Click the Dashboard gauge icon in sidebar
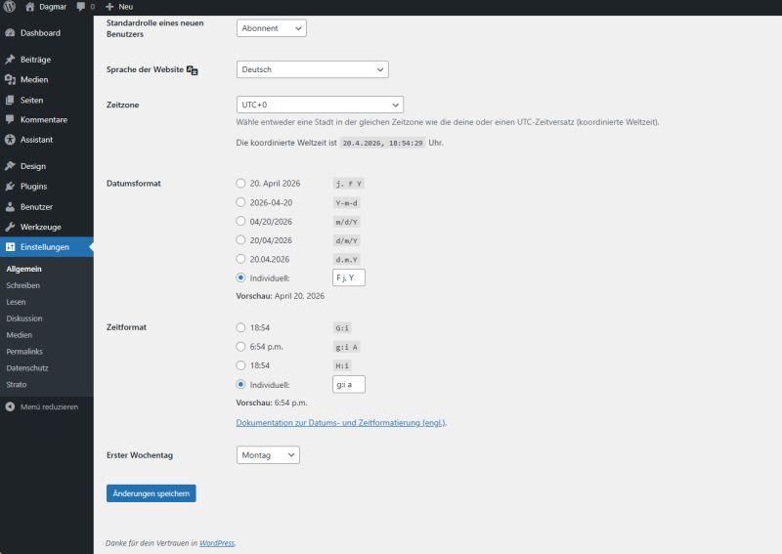Screen dimensions: 782x554 point(10,33)
